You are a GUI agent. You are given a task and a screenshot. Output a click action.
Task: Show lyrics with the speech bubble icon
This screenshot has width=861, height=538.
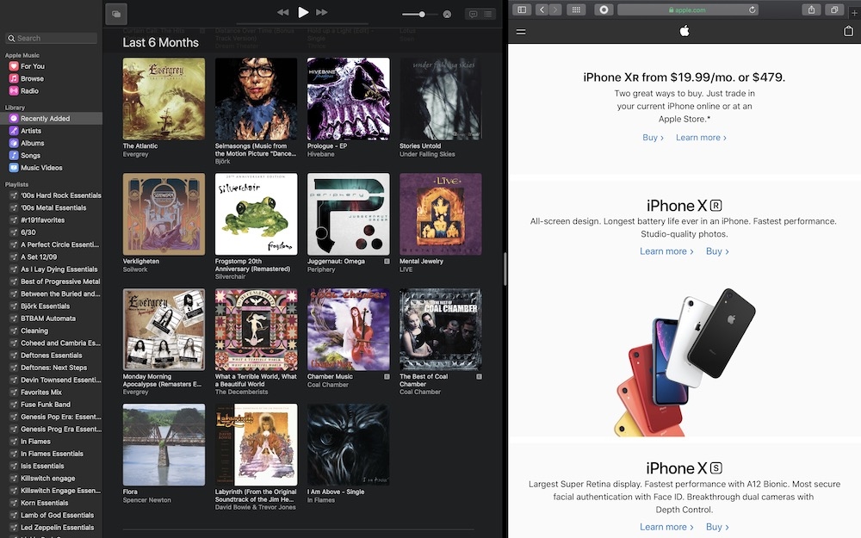pos(473,15)
